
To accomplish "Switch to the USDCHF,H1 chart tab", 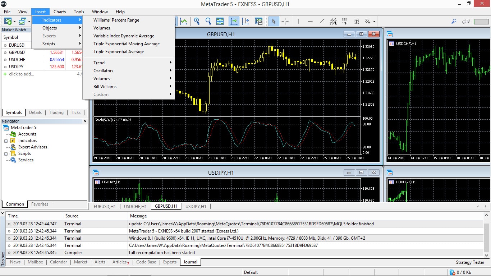I will pos(135,206).
